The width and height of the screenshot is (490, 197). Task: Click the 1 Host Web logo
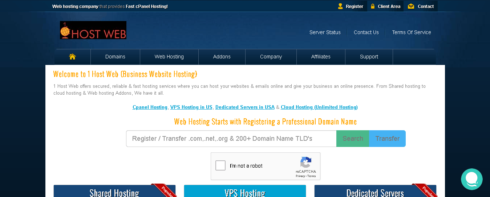pyautogui.click(x=93, y=30)
